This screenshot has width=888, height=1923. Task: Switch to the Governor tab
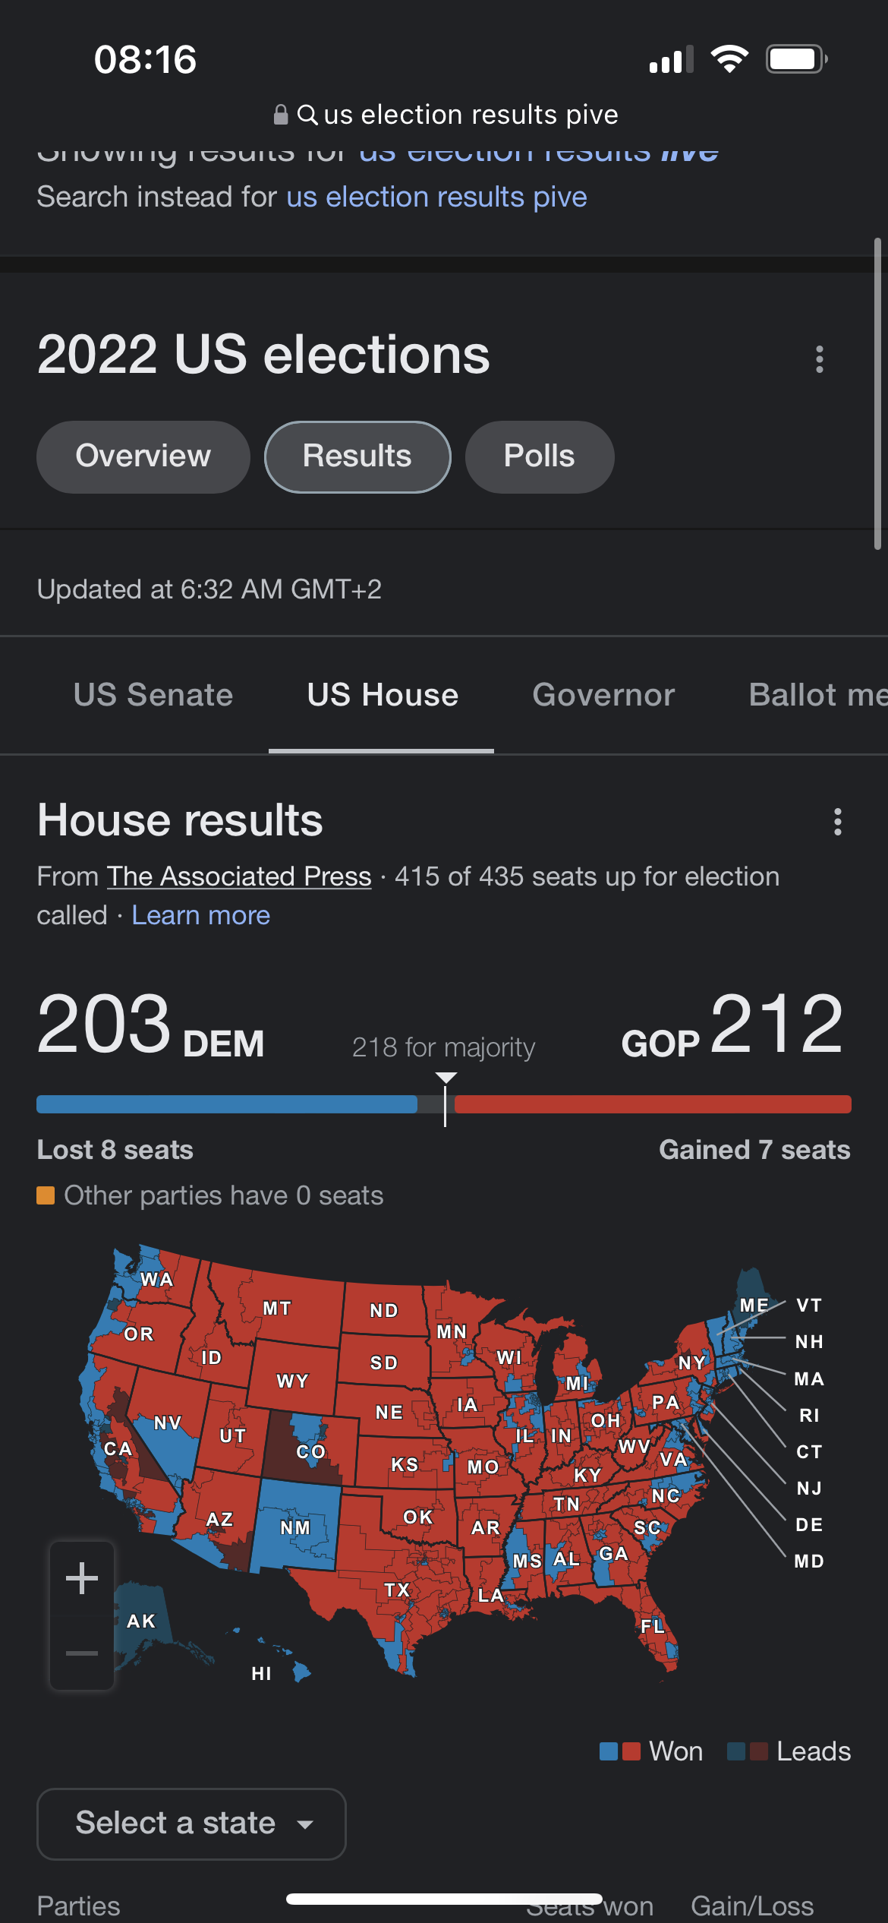point(603,694)
